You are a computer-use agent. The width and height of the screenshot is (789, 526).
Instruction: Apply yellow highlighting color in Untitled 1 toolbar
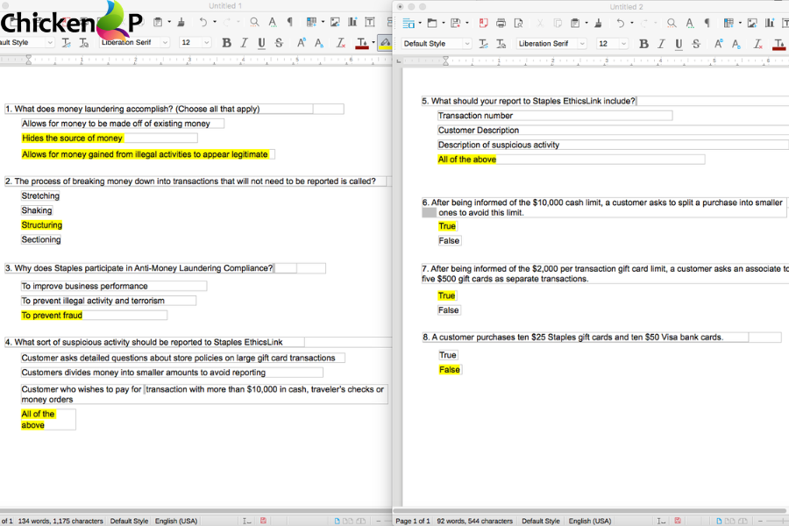[384, 43]
